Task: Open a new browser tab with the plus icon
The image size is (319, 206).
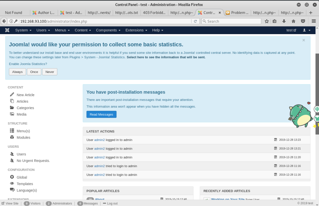Action: tap(311, 13)
